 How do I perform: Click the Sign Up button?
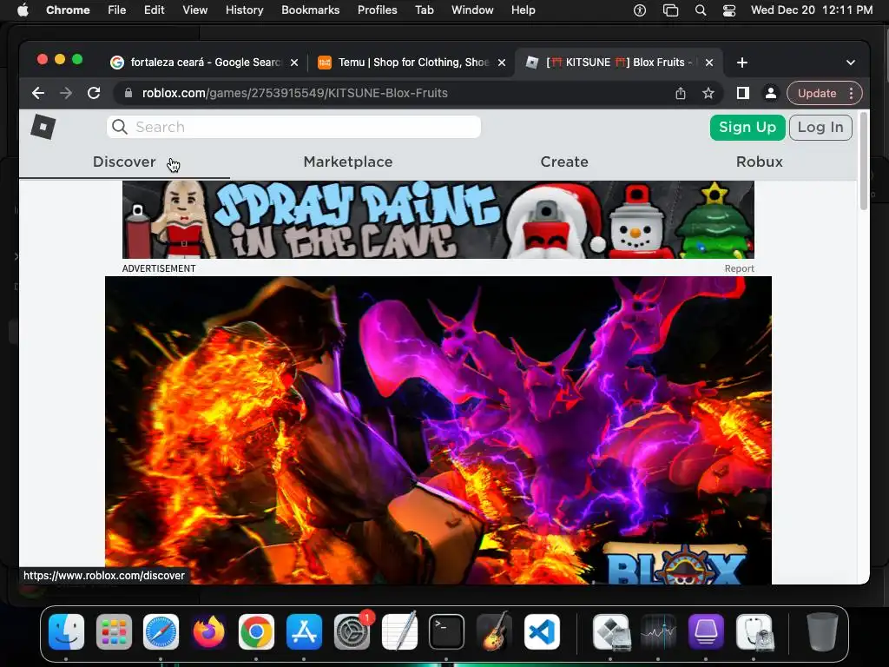coord(747,127)
